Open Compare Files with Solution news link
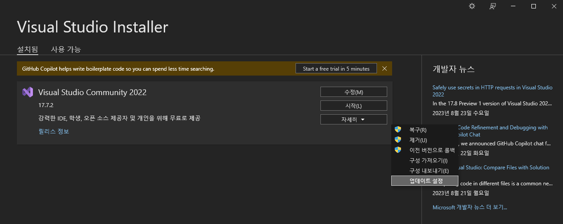The width and height of the screenshot is (563, 224). pyautogui.click(x=504, y=168)
